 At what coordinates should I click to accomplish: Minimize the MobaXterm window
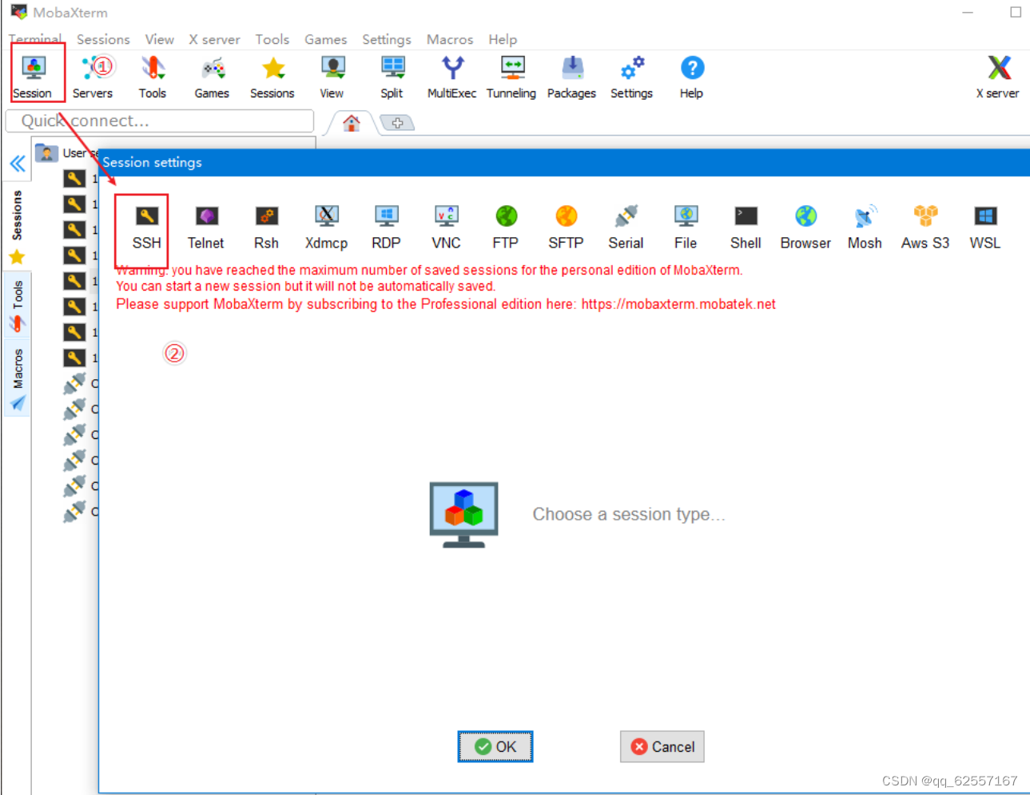(x=968, y=12)
